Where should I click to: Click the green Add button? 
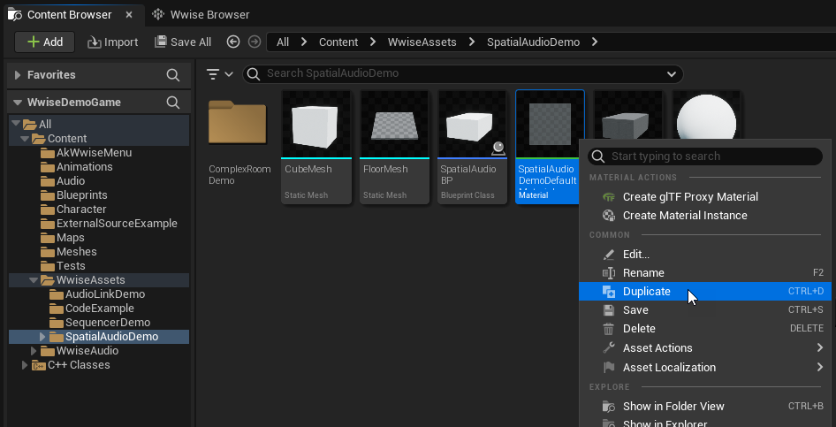pyautogui.click(x=44, y=42)
